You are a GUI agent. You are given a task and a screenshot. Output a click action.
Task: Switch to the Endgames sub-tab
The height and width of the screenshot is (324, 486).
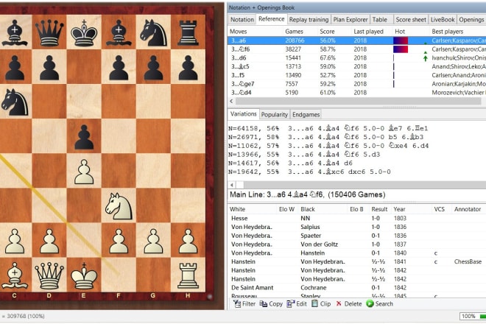point(306,114)
